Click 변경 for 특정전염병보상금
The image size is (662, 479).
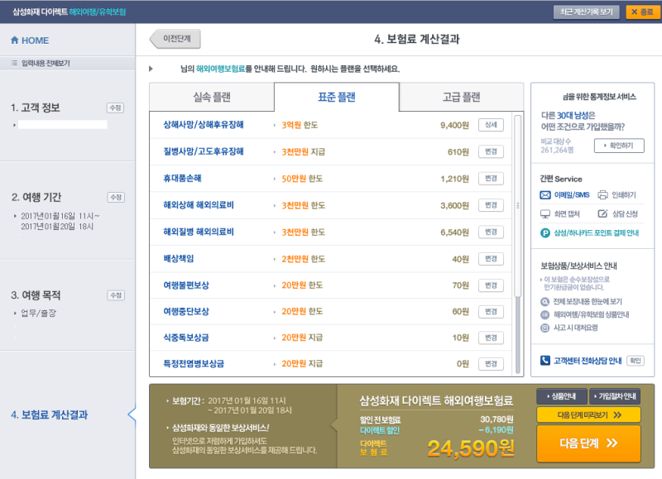(491, 364)
